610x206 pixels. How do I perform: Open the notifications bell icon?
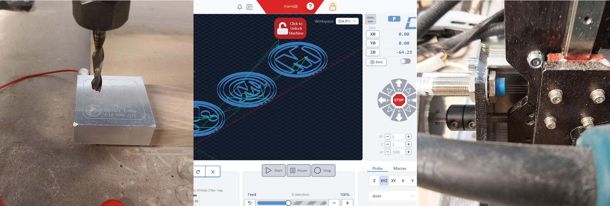240,7
